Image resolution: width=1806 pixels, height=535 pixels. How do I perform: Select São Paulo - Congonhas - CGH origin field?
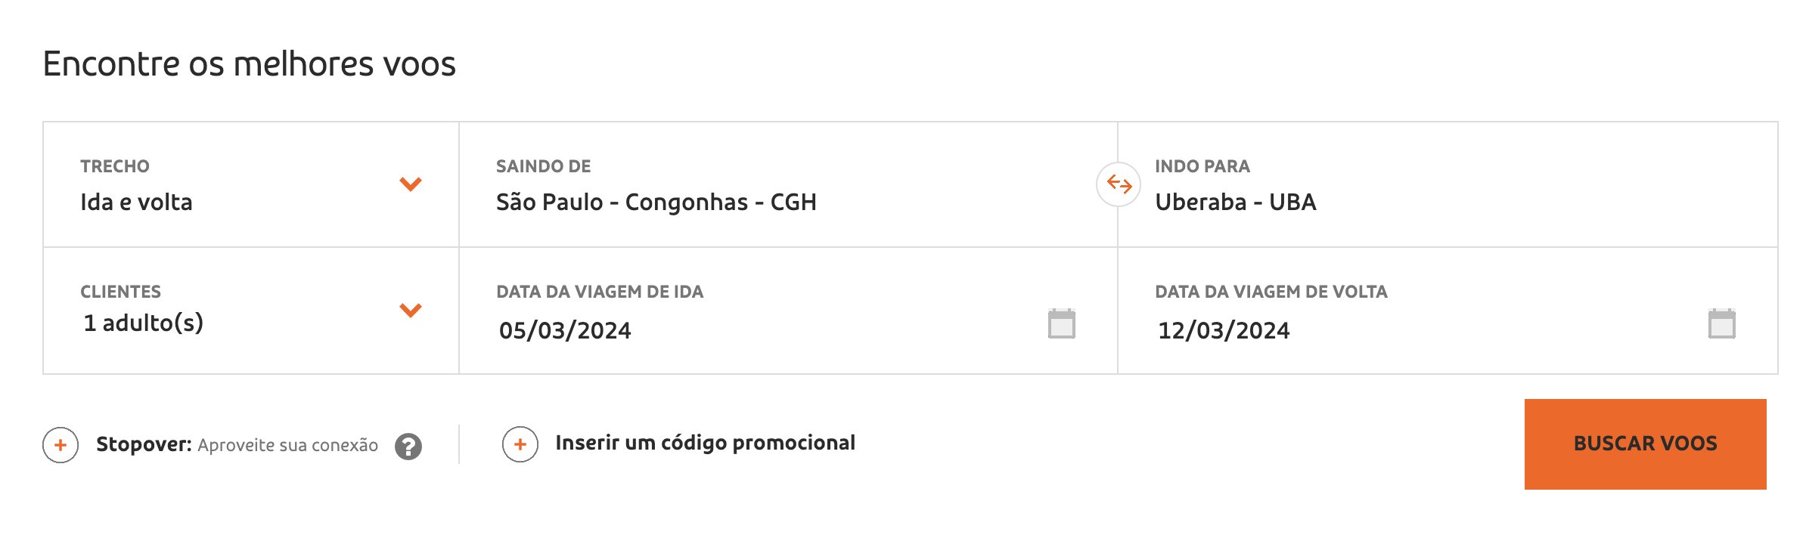pos(788,184)
